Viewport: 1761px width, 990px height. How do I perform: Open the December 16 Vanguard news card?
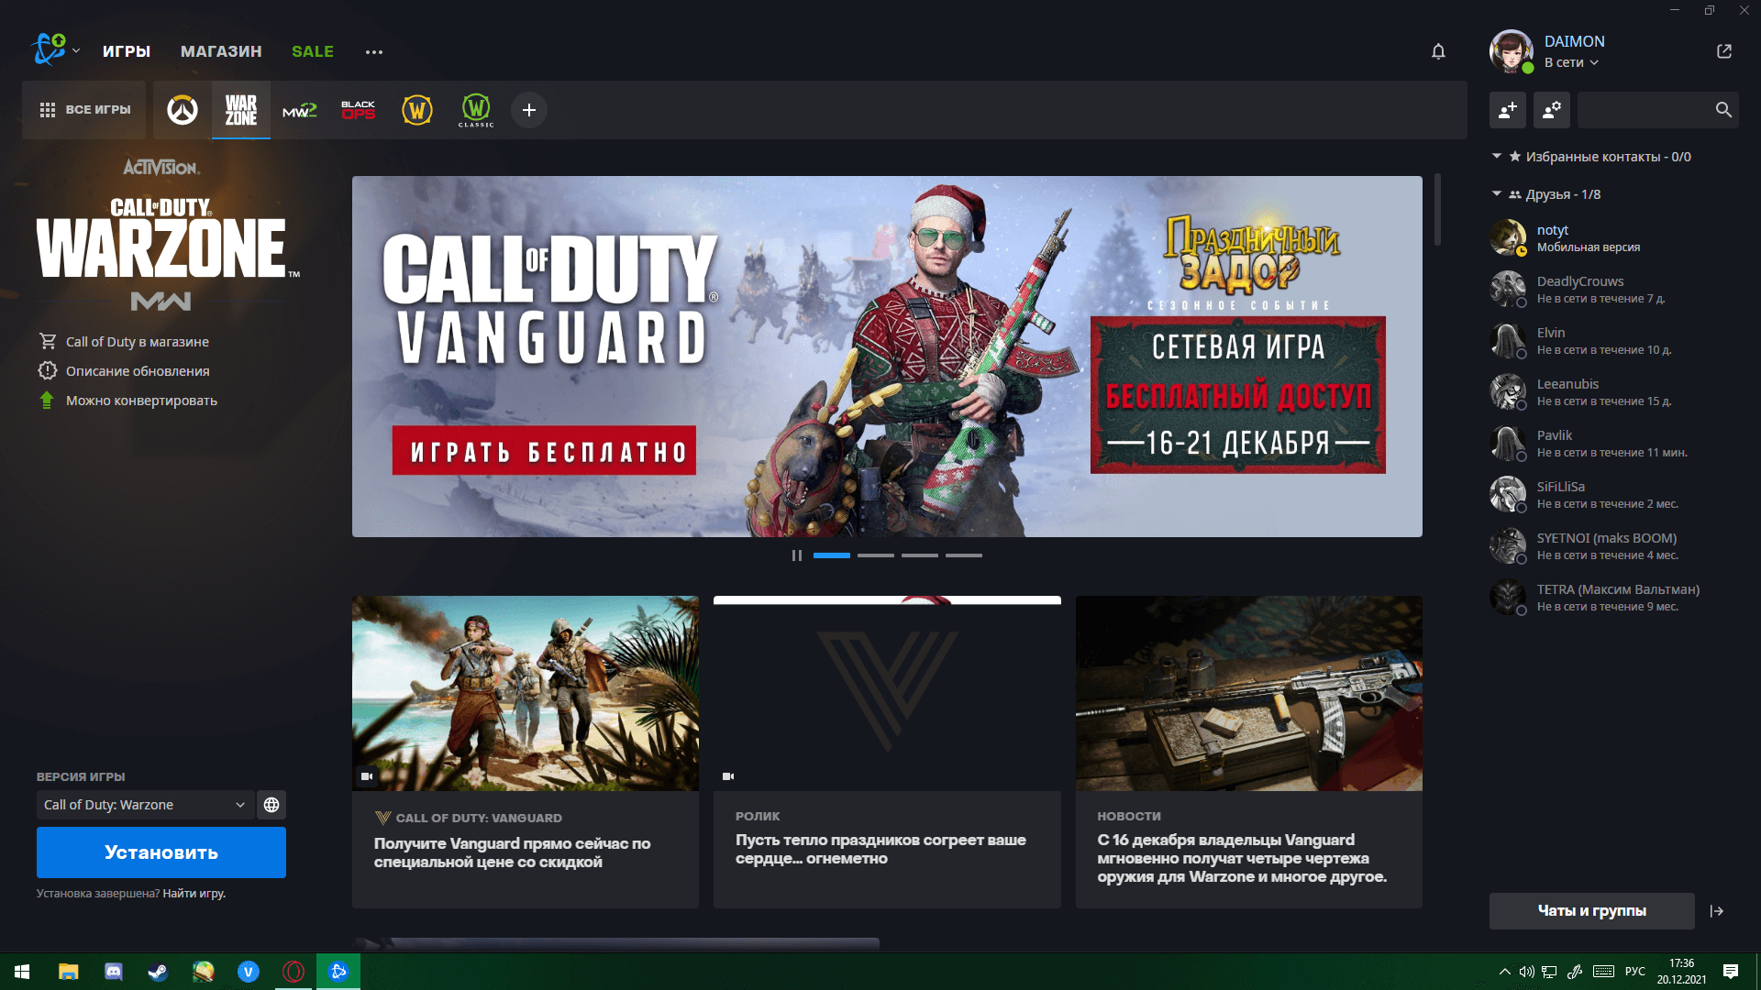(x=1249, y=752)
